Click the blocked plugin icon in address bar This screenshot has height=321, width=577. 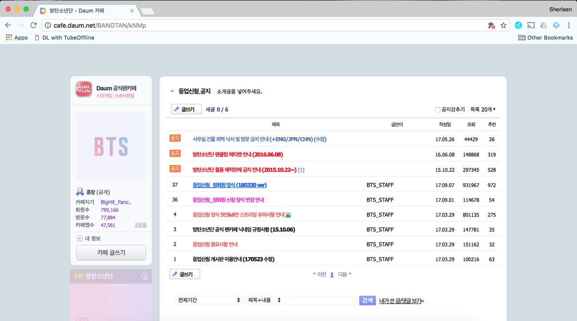pos(491,25)
